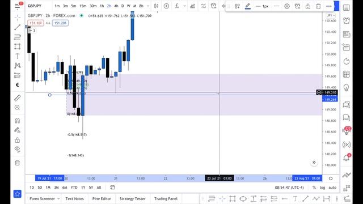Toggle auto scale mode

point(332,188)
